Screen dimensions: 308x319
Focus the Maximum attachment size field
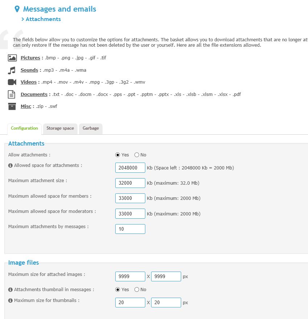(130, 183)
